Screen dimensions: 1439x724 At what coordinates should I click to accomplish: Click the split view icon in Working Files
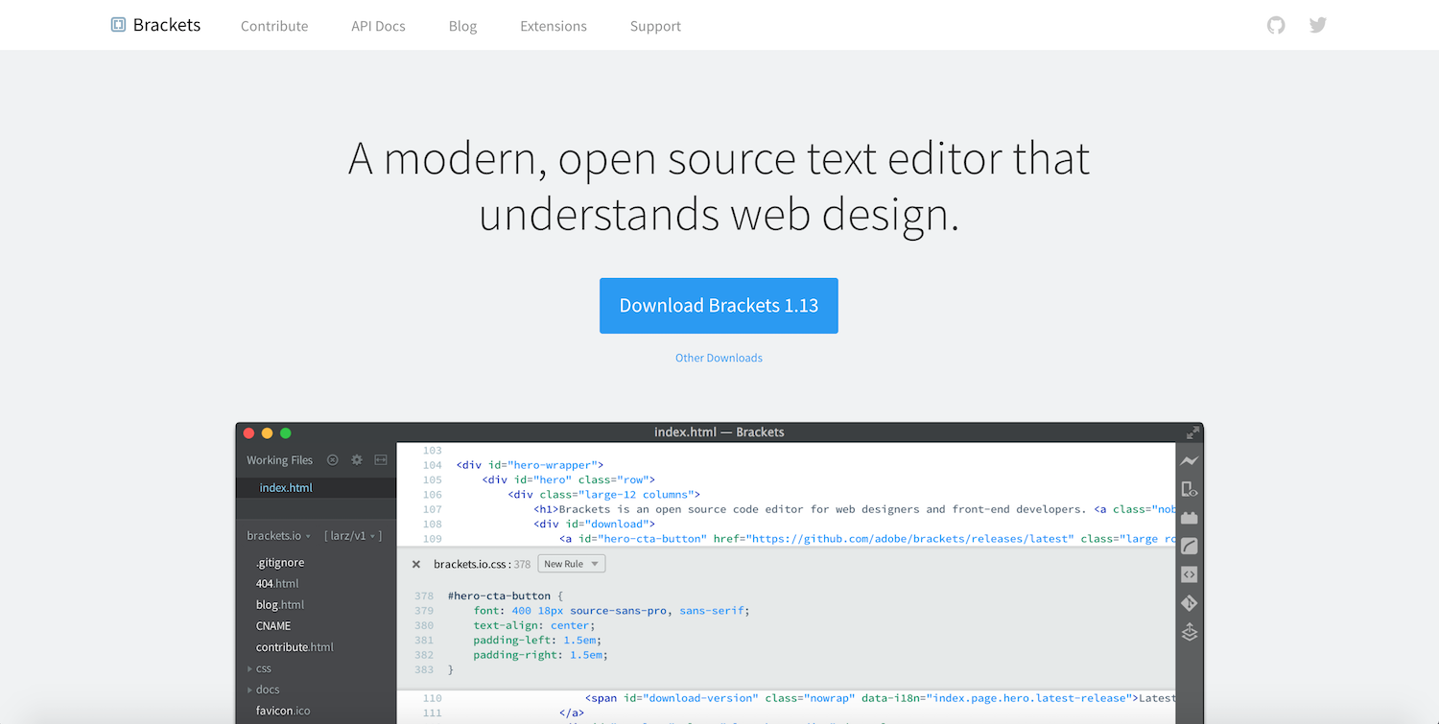[x=381, y=460]
